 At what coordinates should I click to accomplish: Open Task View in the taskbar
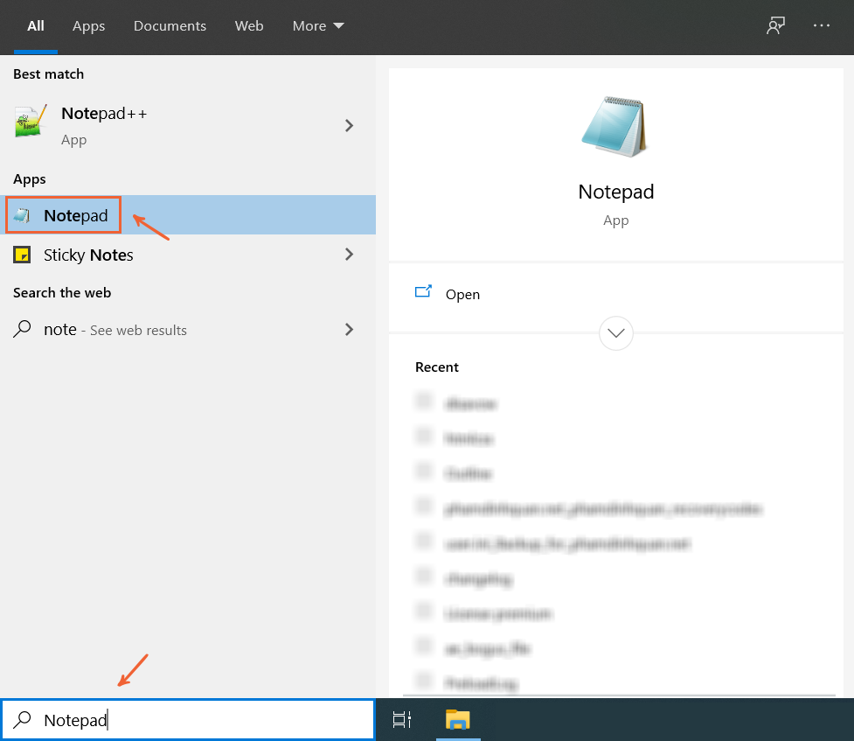coord(402,720)
